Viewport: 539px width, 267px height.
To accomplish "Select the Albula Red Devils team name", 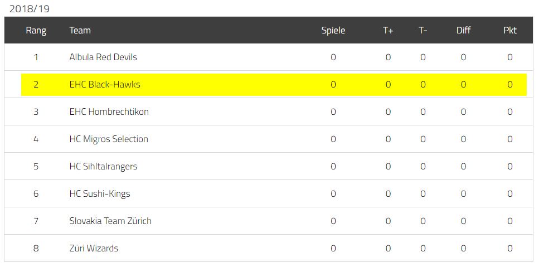I will click(103, 57).
